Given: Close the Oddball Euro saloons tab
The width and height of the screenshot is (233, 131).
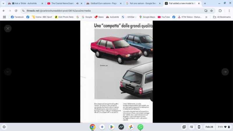Looking at the screenshot, I should pos(121,3).
